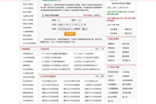The width and height of the screenshot is (156, 104).
Task: Open 八字日柱运势 in the left sidebar
Action: 28,89
